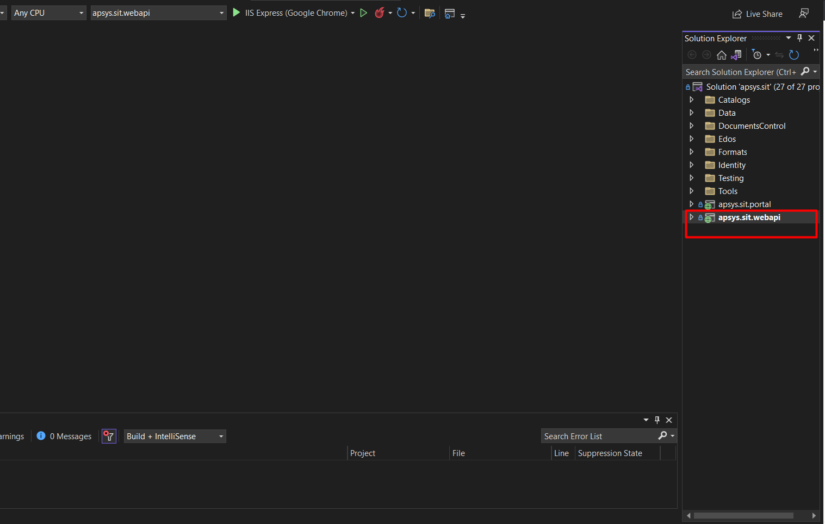
Task: Refresh Solution Explorer with the sync icon
Action: point(794,55)
